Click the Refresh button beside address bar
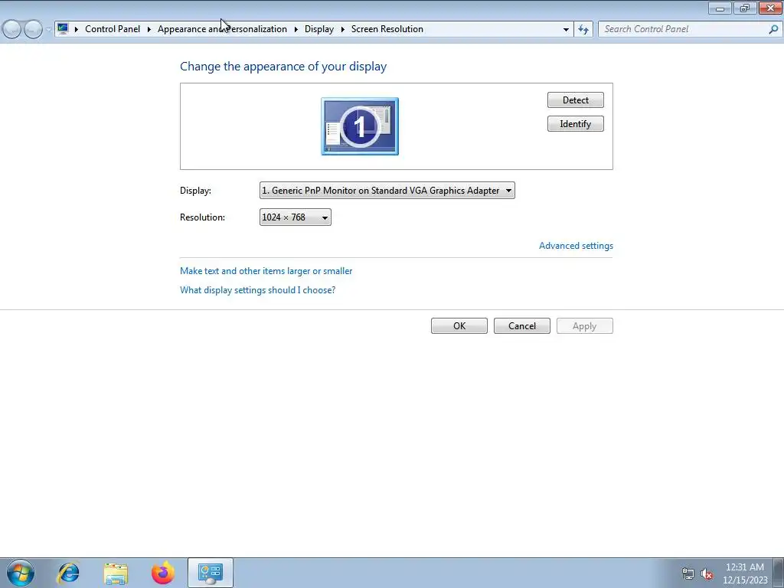Image resolution: width=784 pixels, height=588 pixels. (x=583, y=30)
